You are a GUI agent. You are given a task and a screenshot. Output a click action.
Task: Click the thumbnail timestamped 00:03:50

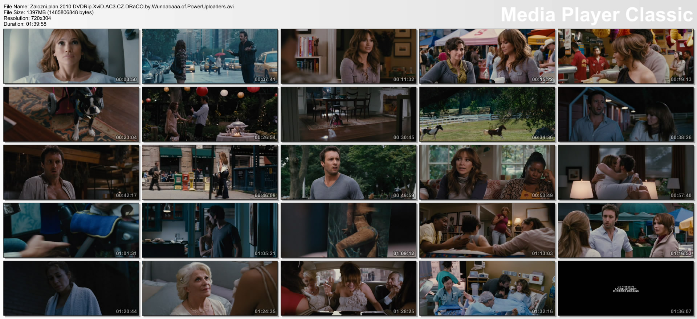click(71, 56)
